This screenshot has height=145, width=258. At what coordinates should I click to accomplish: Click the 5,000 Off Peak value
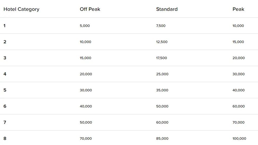coord(85,26)
